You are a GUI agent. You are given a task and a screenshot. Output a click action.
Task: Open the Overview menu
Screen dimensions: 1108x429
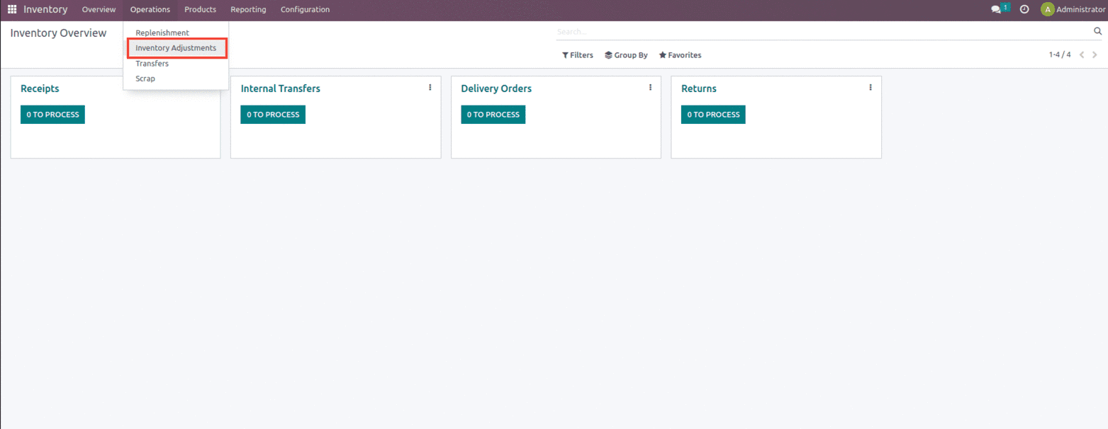point(99,9)
